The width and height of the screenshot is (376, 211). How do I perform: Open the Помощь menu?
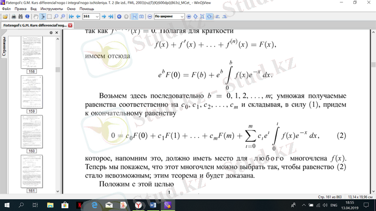[86, 9]
